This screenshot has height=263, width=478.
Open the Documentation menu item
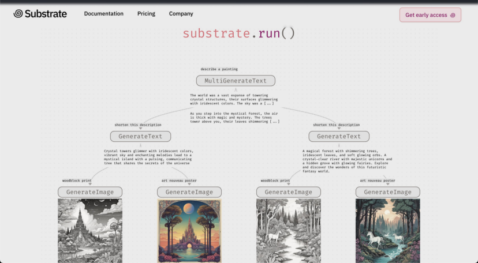[x=104, y=14]
